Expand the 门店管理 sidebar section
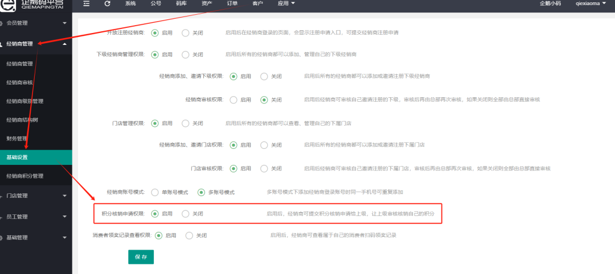This screenshot has height=274, width=615. (x=33, y=196)
